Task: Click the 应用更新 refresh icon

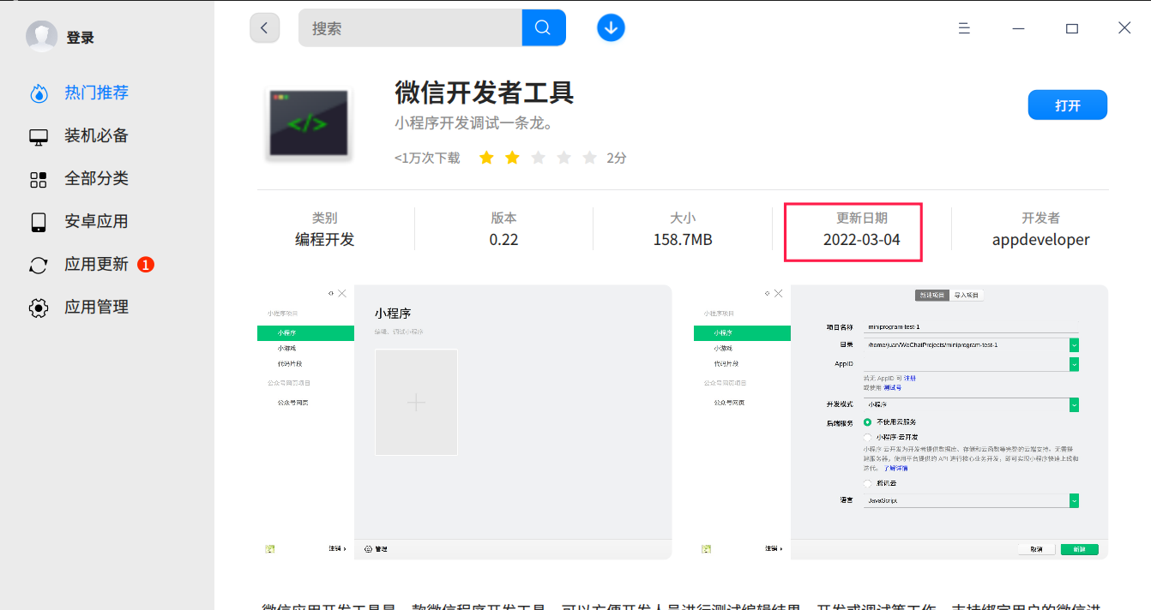Action: 39,265
